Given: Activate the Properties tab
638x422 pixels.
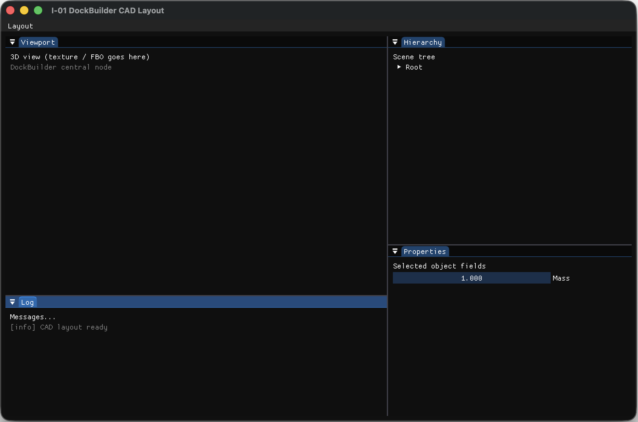Looking at the screenshot, I should click(x=425, y=252).
